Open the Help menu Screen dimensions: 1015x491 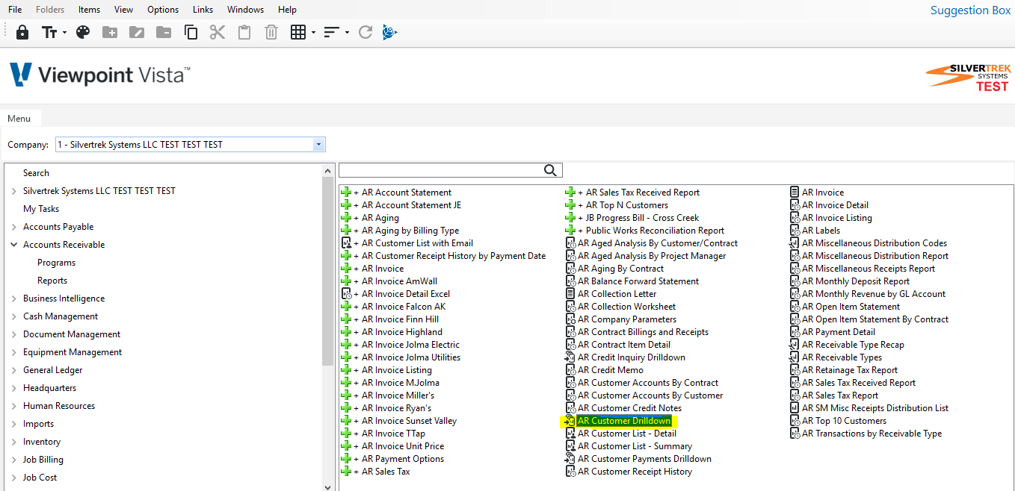[287, 10]
